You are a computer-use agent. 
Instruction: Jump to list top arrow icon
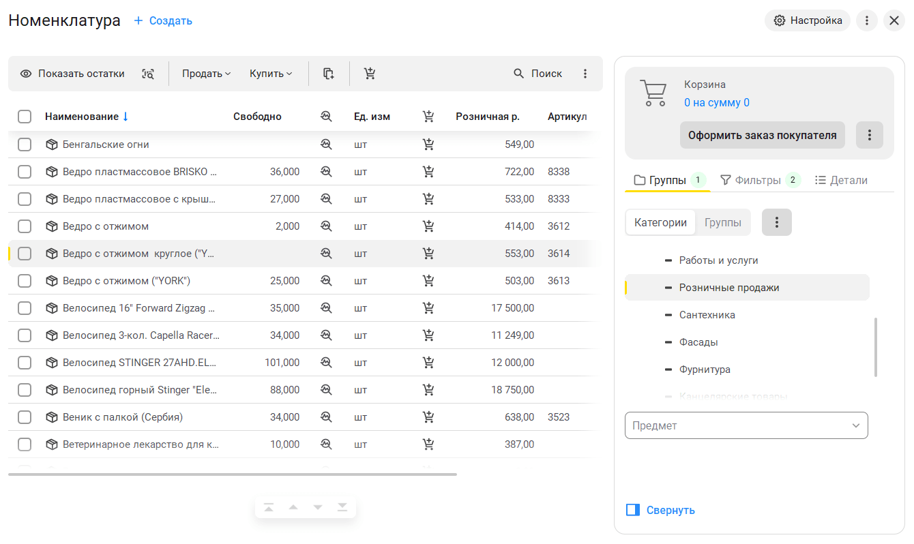click(x=269, y=507)
